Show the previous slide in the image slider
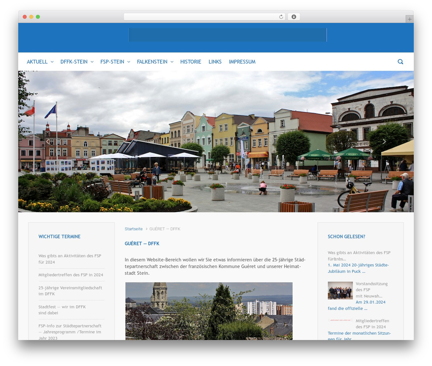This screenshot has width=432, height=366. point(48,141)
